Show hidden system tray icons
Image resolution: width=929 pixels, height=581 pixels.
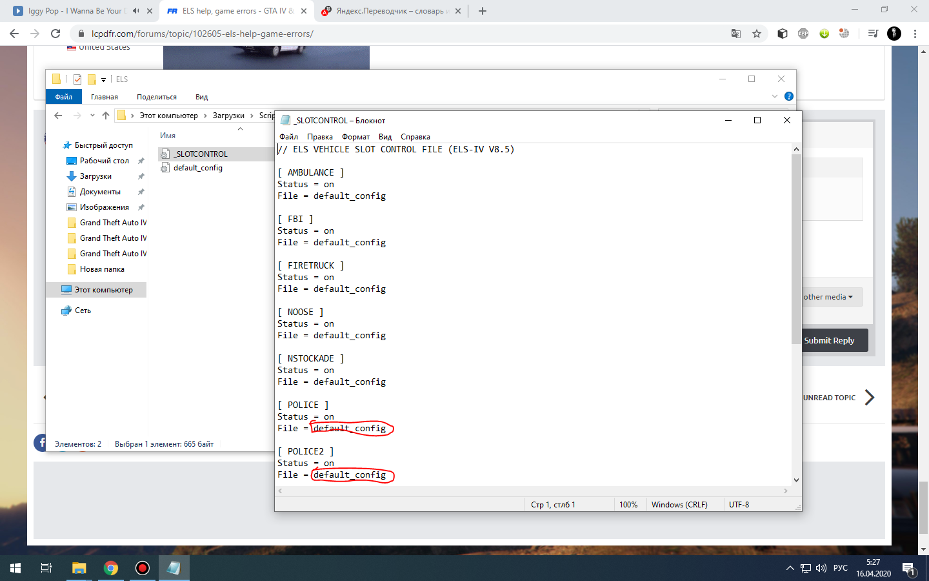790,568
